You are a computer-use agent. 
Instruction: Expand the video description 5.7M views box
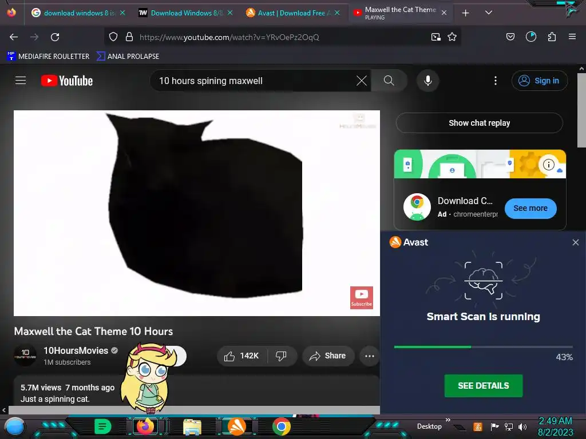coord(197,390)
